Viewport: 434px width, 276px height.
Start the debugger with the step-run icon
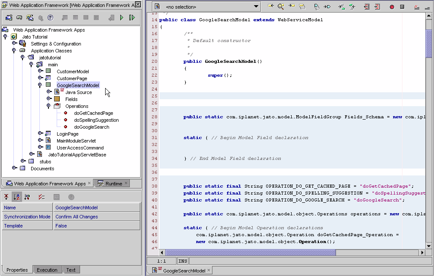point(132,18)
